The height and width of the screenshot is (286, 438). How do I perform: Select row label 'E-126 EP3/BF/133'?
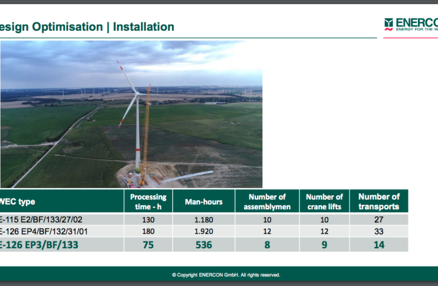tap(39, 245)
